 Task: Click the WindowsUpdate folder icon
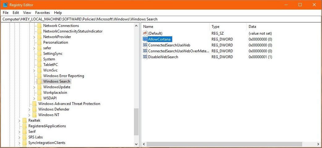pyautogui.click(x=39, y=87)
